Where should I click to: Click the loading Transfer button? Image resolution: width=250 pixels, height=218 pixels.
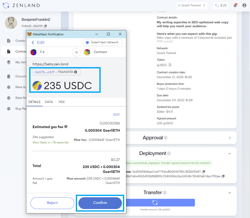160,203
